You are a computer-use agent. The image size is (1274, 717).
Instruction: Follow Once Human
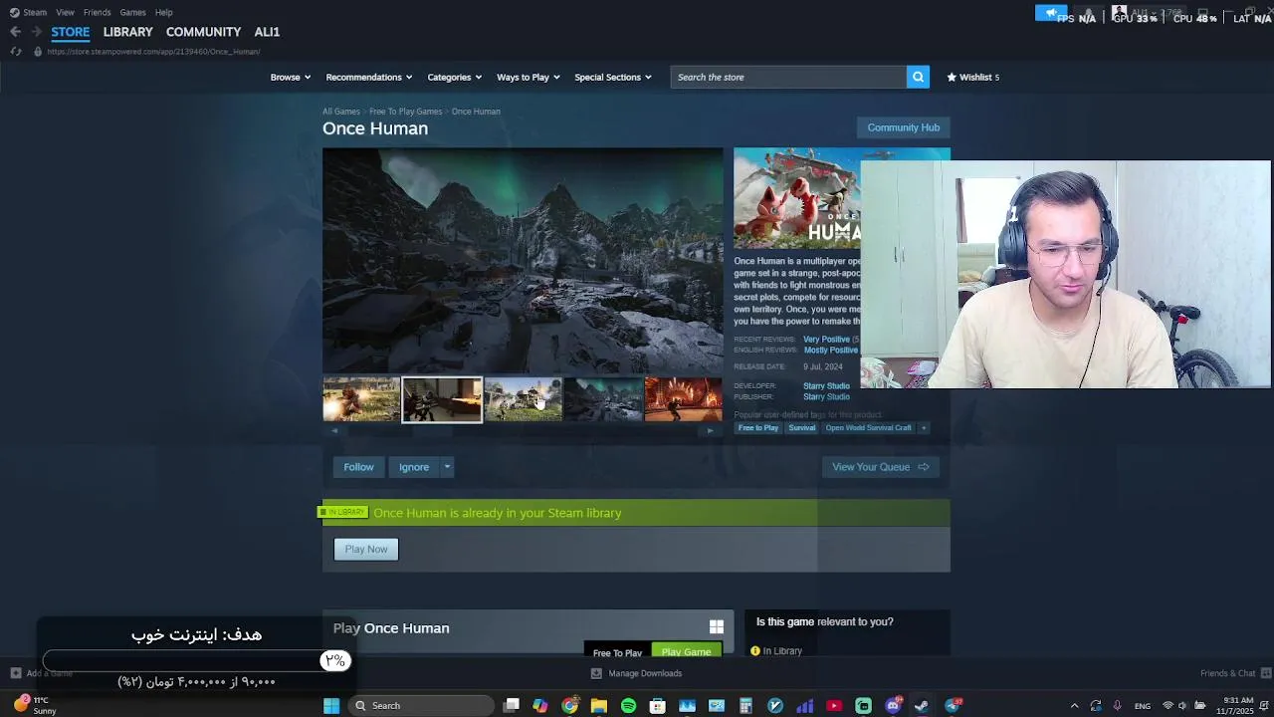pos(358,467)
